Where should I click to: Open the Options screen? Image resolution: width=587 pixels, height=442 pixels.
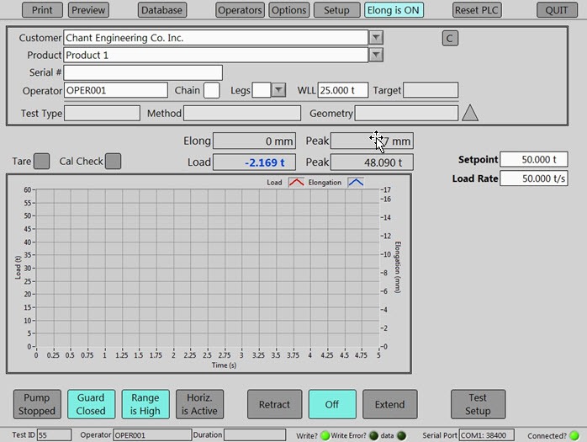(289, 10)
